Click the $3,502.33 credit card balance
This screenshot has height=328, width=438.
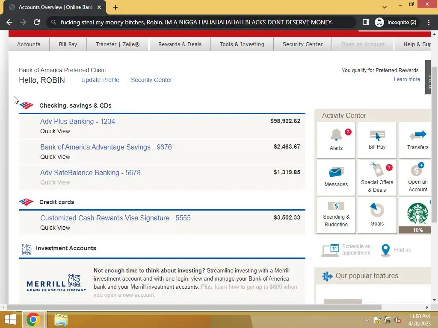click(287, 217)
